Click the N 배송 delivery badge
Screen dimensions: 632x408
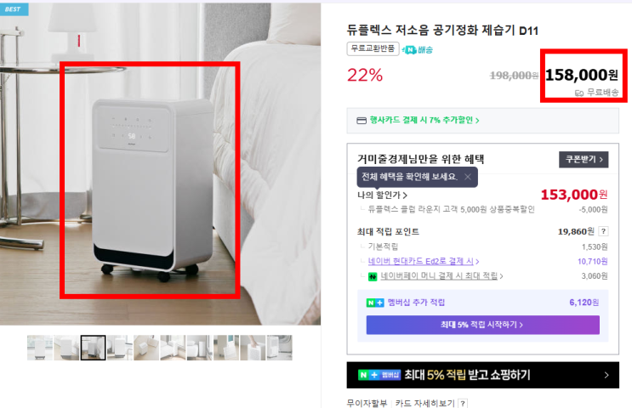click(418, 49)
